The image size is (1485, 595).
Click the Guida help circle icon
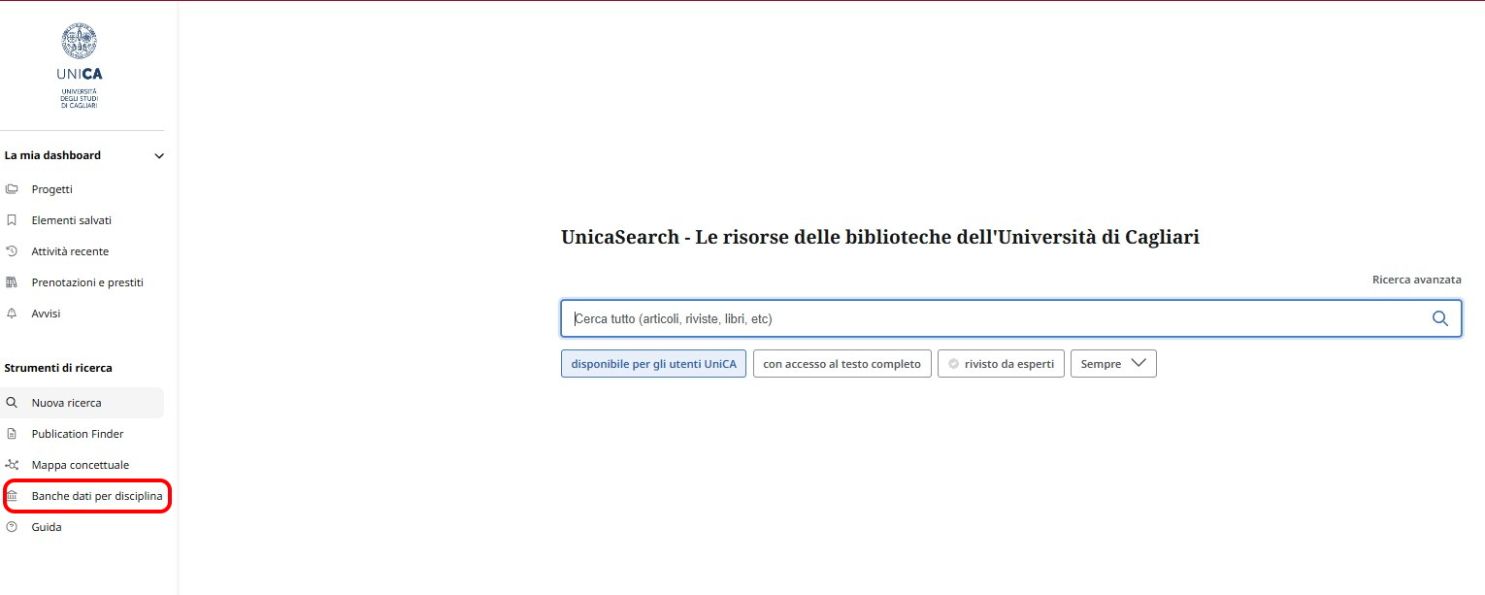click(x=12, y=527)
